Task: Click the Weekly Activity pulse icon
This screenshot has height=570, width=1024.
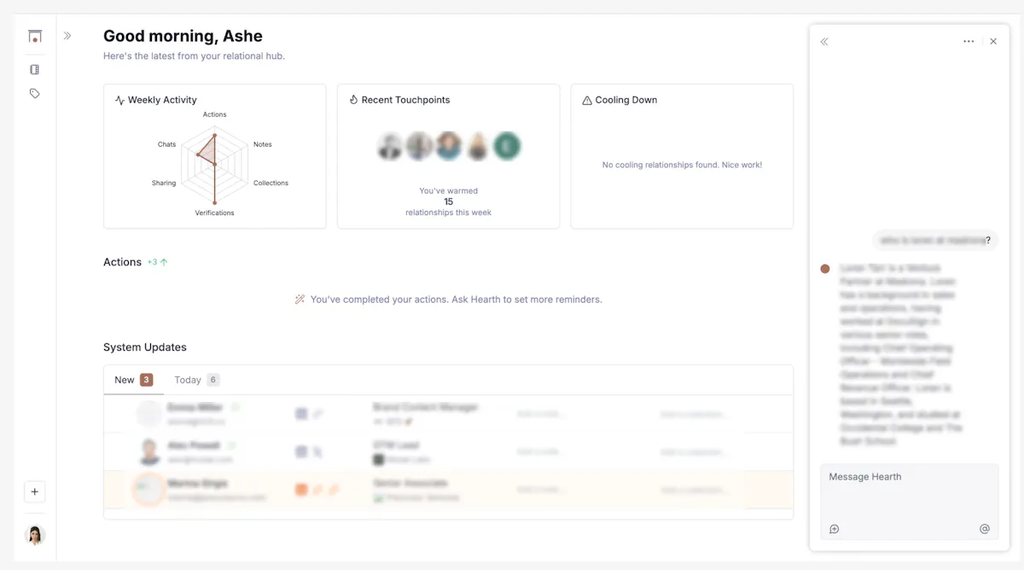Action: pyautogui.click(x=119, y=100)
